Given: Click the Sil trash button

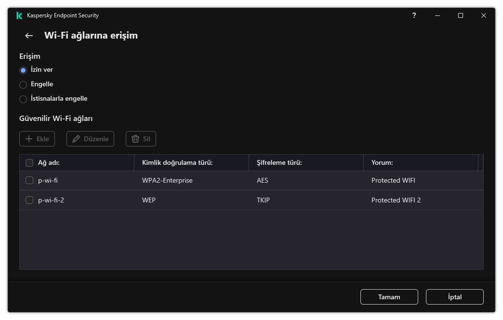Looking at the screenshot, I should [141, 139].
